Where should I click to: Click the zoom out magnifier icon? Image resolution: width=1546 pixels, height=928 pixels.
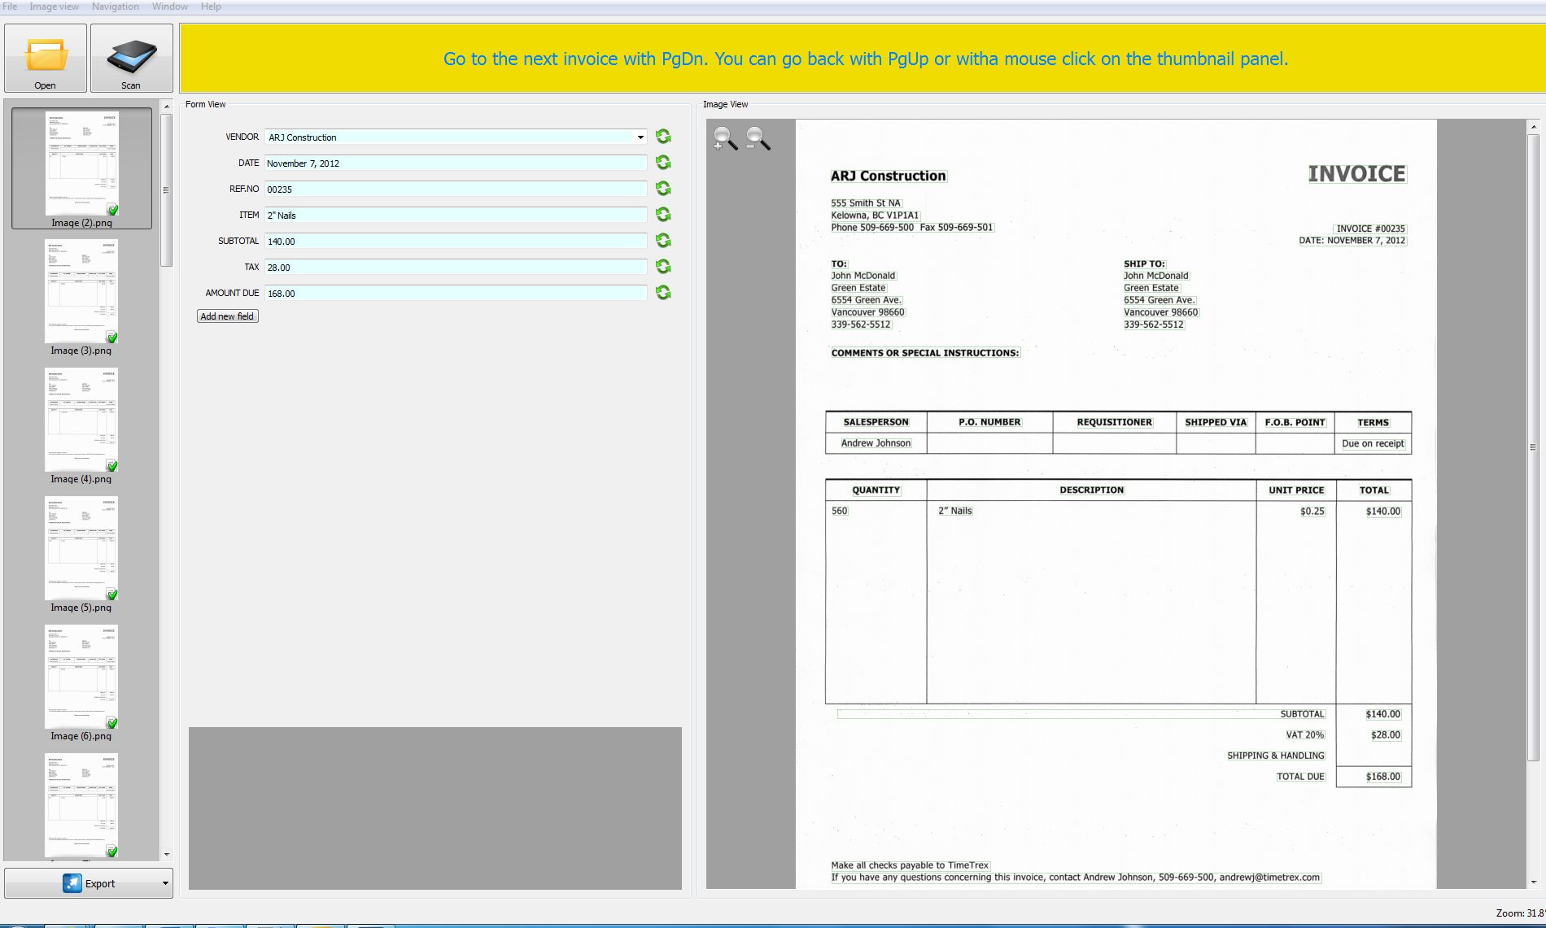pos(758,139)
